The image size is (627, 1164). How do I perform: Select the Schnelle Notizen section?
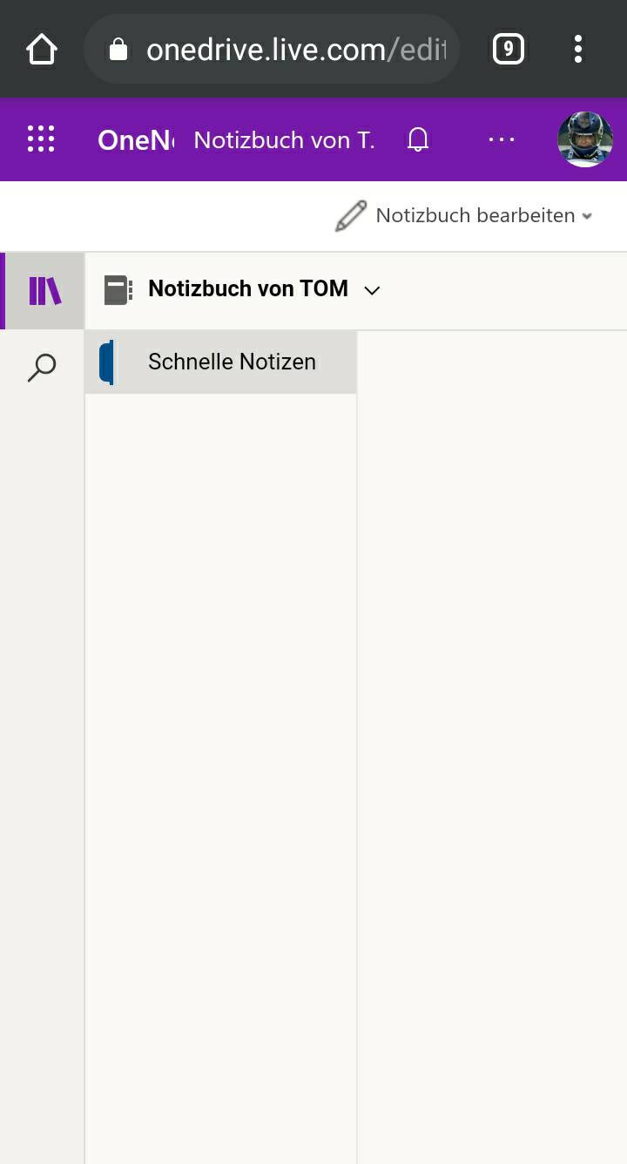coord(232,362)
